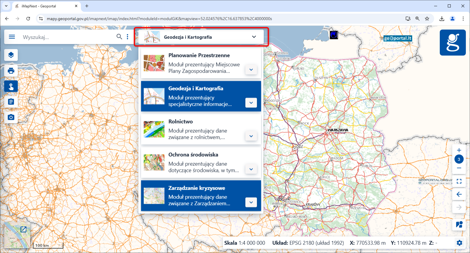470x253 pixels.
Task: Collapse the Geodezja i Kartografia module dropdown
Action: pyautogui.click(x=254, y=37)
